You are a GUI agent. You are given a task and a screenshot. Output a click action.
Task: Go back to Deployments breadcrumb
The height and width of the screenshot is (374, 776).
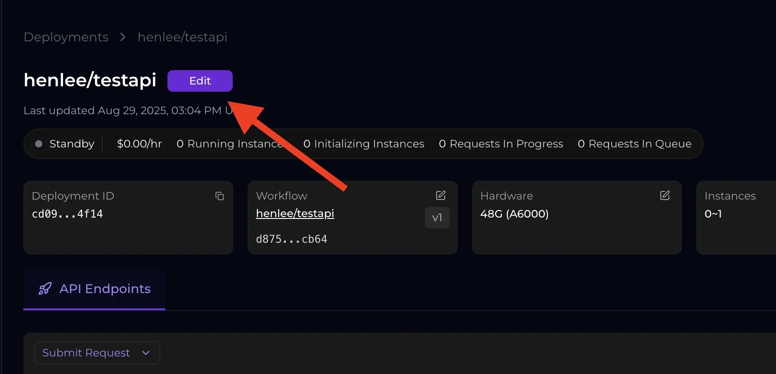click(x=66, y=37)
